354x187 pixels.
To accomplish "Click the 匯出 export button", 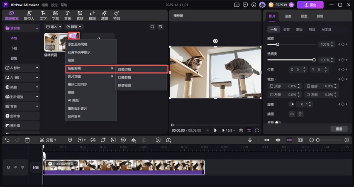I will [310, 5].
